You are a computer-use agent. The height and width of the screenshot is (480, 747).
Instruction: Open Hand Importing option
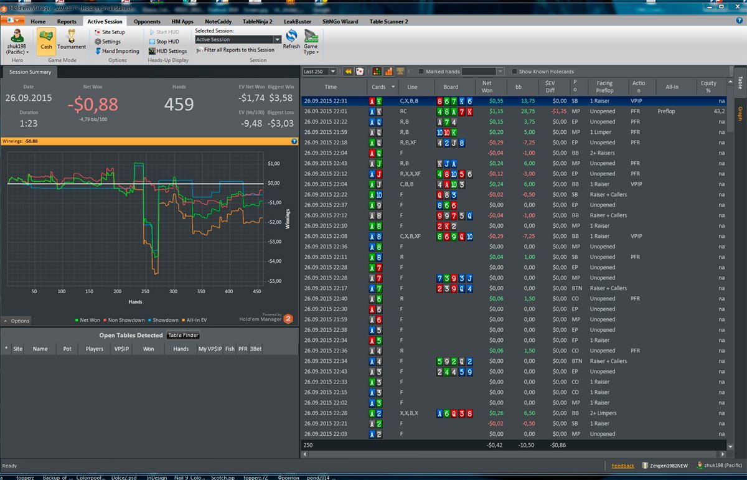pyautogui.click(x=117, y=51)
